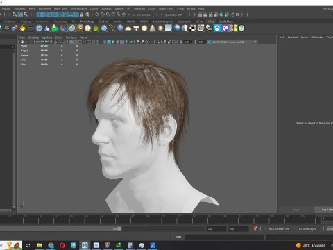Click the four colored dots shelf icon

[x=234, y=28]
